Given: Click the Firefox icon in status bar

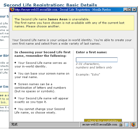Looking at the screenshot, I should 133,125.
